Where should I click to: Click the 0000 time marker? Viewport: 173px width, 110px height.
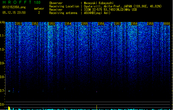coord(167,24)
